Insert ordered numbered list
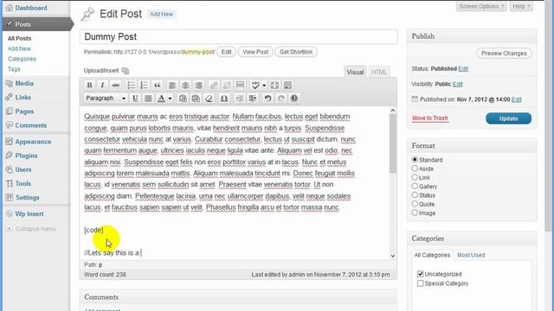 tap(144, 85)
